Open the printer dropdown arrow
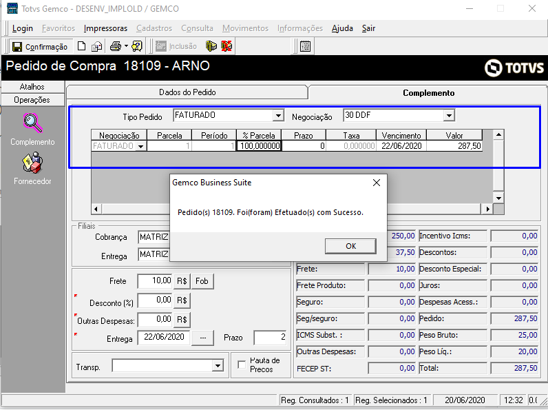Viewport: 548px width, 410px height. pyautogui.click(x=126, y=46)
